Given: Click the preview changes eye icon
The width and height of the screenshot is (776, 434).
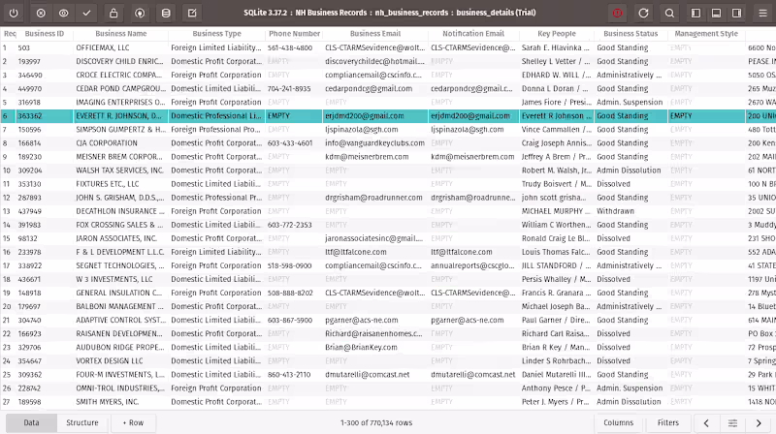Looking at the screenshot, I should (63, 14).
